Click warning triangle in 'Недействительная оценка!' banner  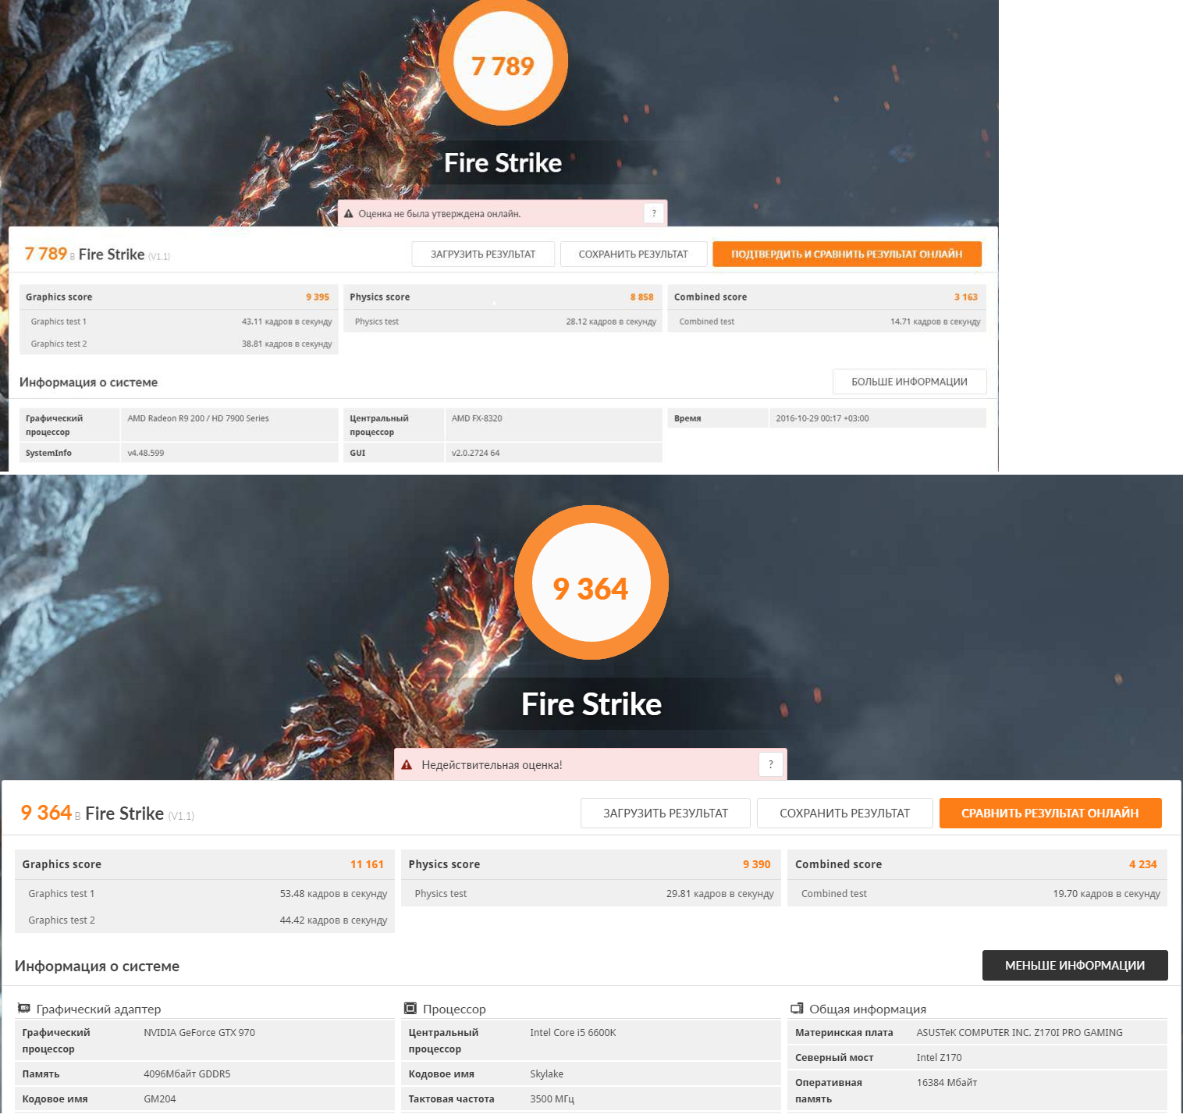click(407, 765)
